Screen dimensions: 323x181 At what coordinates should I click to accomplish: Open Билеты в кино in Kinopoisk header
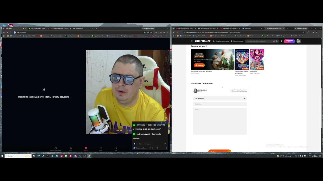click(237, 41)
